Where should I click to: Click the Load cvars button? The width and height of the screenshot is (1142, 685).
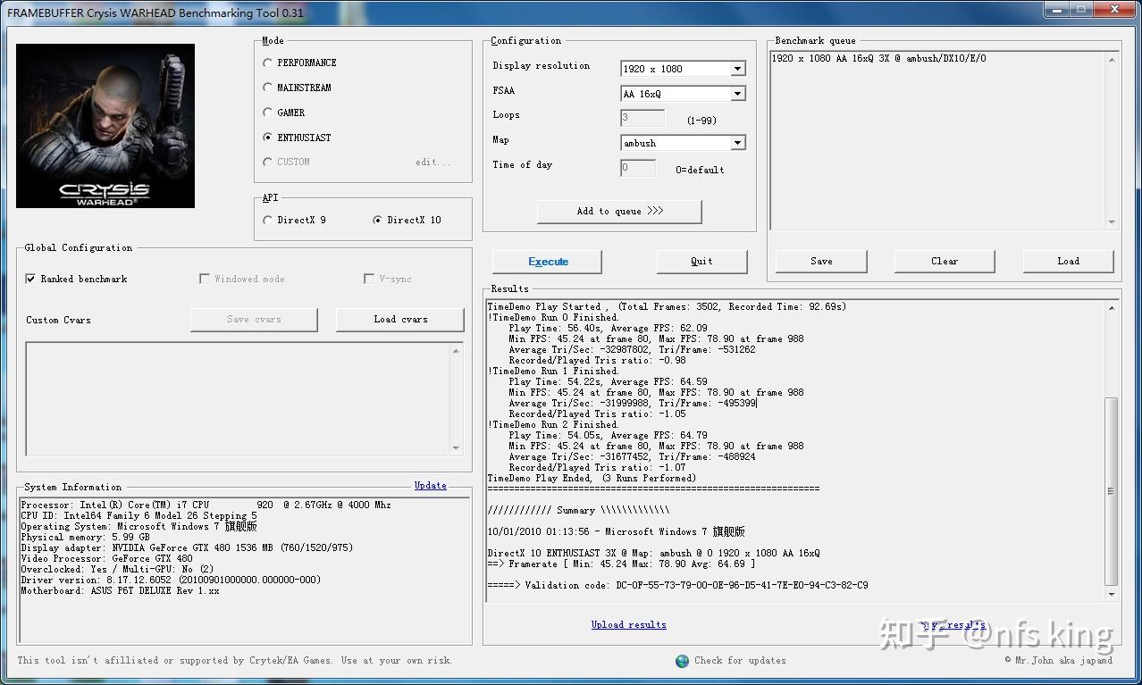point(400,319)
